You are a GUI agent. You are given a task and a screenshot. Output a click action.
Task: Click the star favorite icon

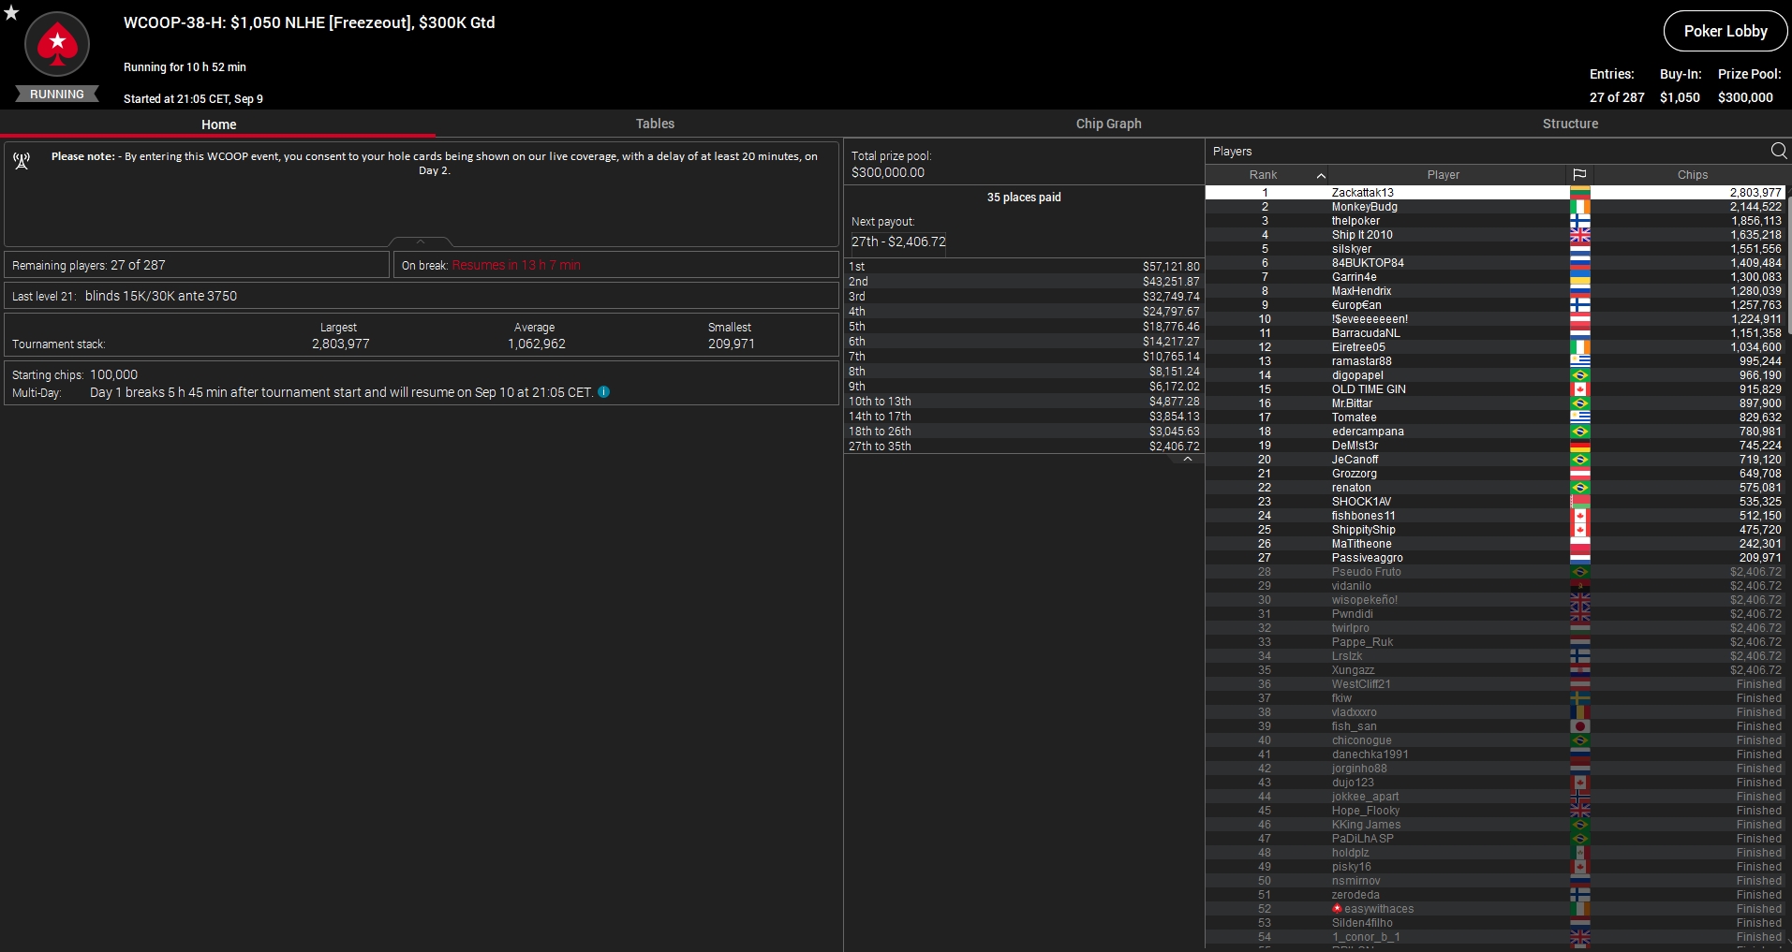click(x=11, y=13)
